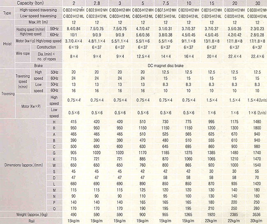Select the '1800' R dimension cell

tap(257, 128)
